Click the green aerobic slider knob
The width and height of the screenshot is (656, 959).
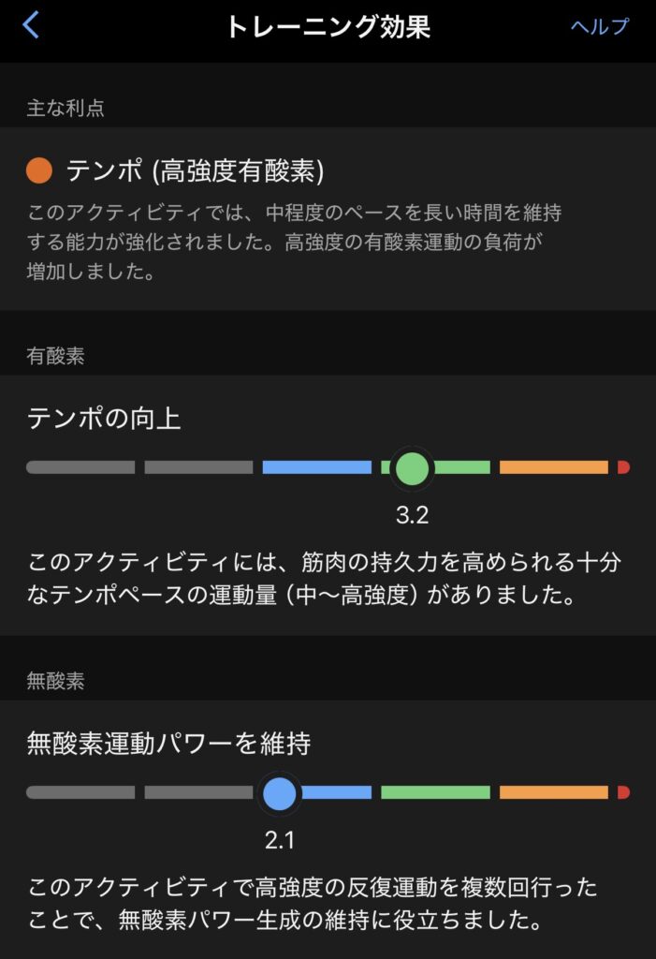coord(411,467)
